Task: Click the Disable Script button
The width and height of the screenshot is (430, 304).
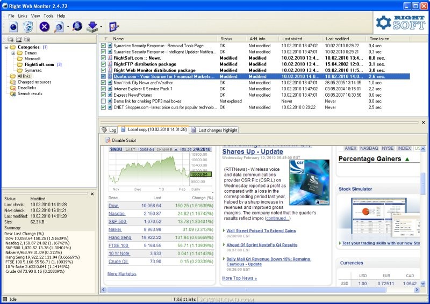Action: click(121, 140)
